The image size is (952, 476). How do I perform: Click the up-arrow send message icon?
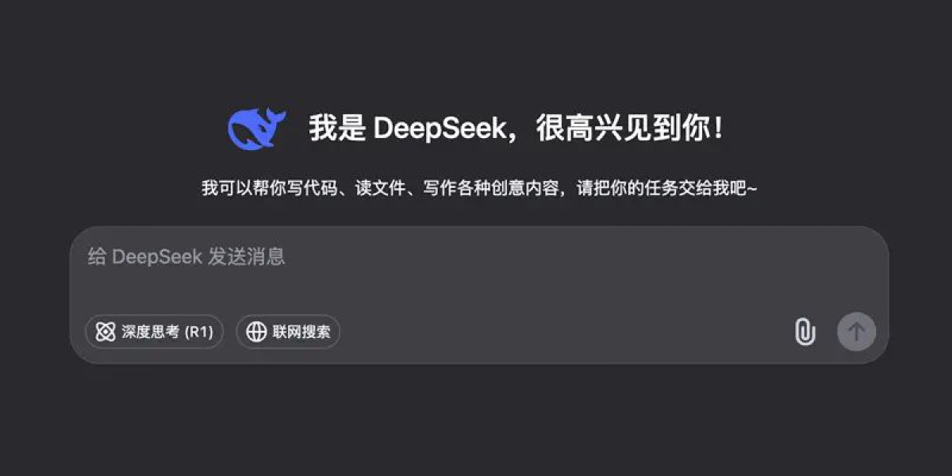(x=857, y=332)
